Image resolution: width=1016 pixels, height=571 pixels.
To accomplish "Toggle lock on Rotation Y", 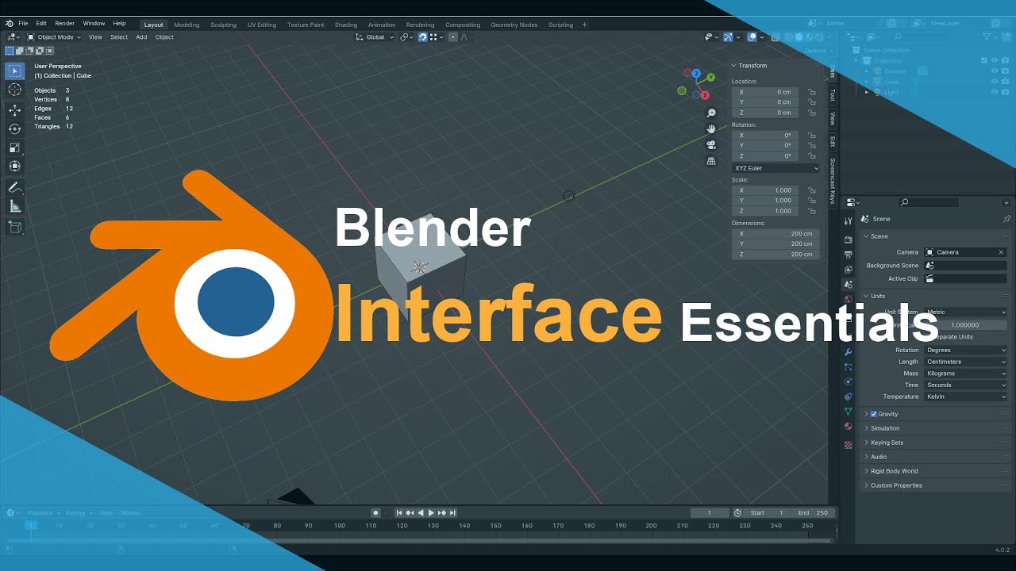I will [x=811, y=146].
